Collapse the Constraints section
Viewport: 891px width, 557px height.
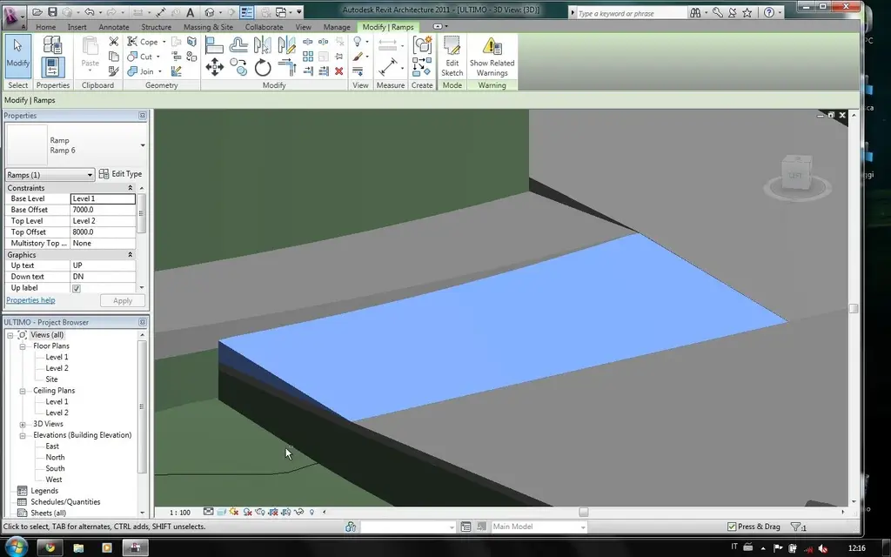coord(131,188)
